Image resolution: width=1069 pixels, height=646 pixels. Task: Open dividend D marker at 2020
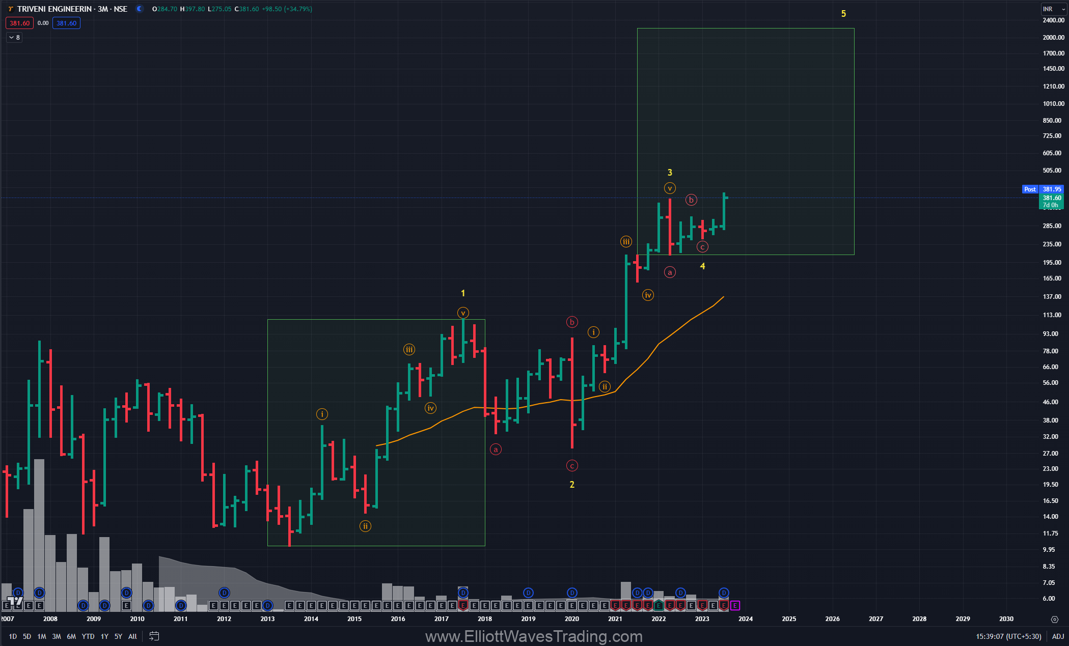pyautogui.click(x=572, y=593)
